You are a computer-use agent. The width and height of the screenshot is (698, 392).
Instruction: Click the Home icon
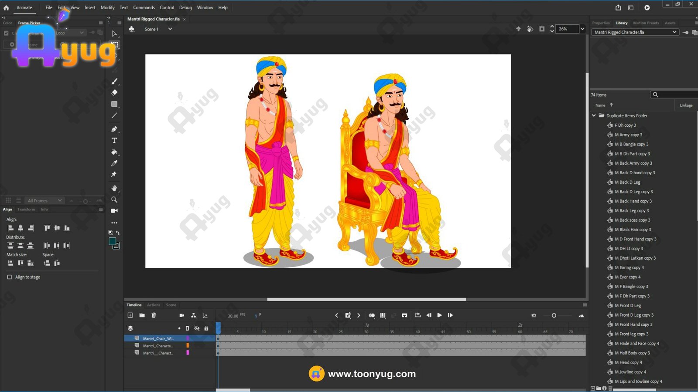coord(6,7)
